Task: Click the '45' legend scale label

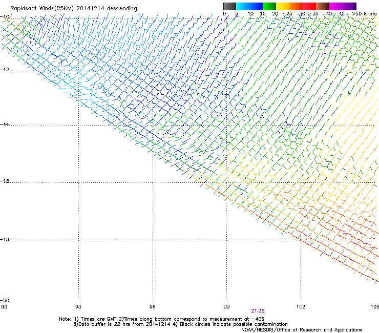Action: 342,13
